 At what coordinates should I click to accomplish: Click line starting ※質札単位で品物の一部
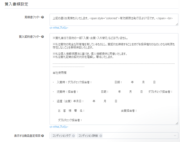point(90,38)
